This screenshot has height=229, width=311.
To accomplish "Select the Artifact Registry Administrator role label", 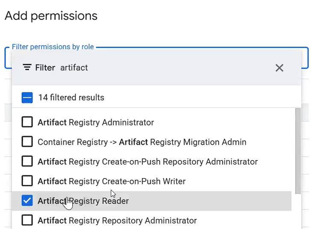I will 96,122.
